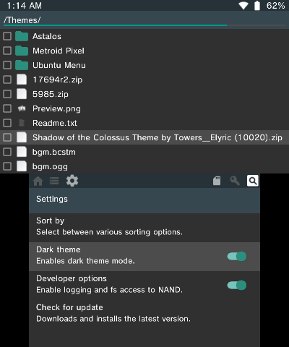
Task: Select the wrench NAND icon
Action: (235, 181)
